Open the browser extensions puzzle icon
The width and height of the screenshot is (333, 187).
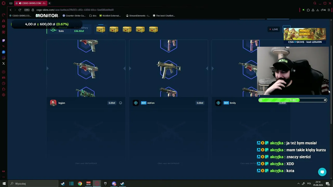click(x=308, y=10)
